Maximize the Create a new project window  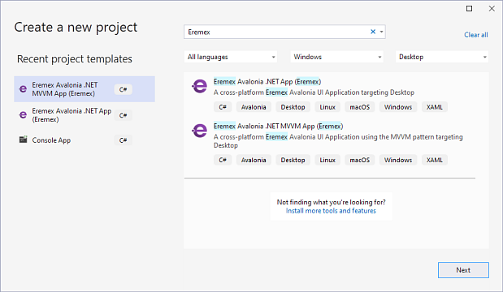[469, 9]
